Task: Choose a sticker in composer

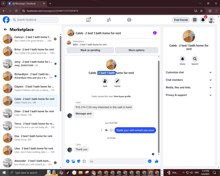Action: pos(79,161)
